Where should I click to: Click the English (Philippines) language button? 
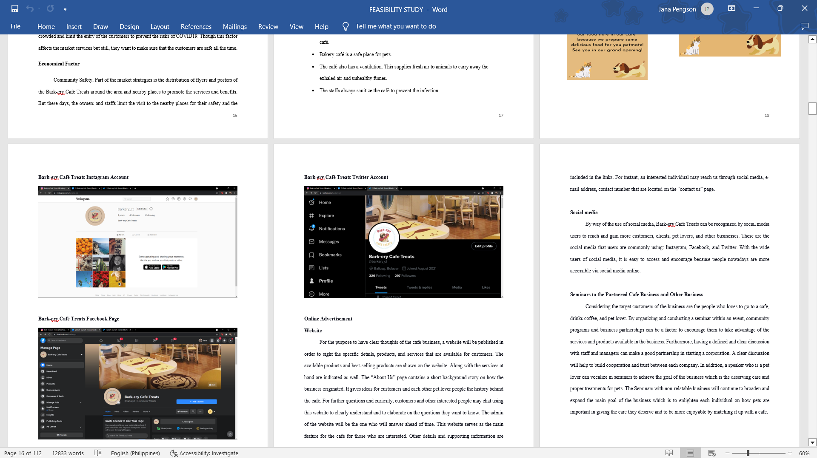point(135,453)
